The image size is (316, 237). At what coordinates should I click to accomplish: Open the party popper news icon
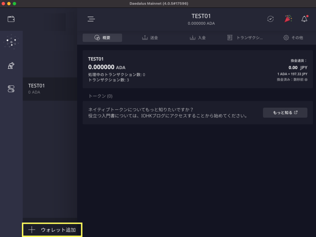click(288, 19)
